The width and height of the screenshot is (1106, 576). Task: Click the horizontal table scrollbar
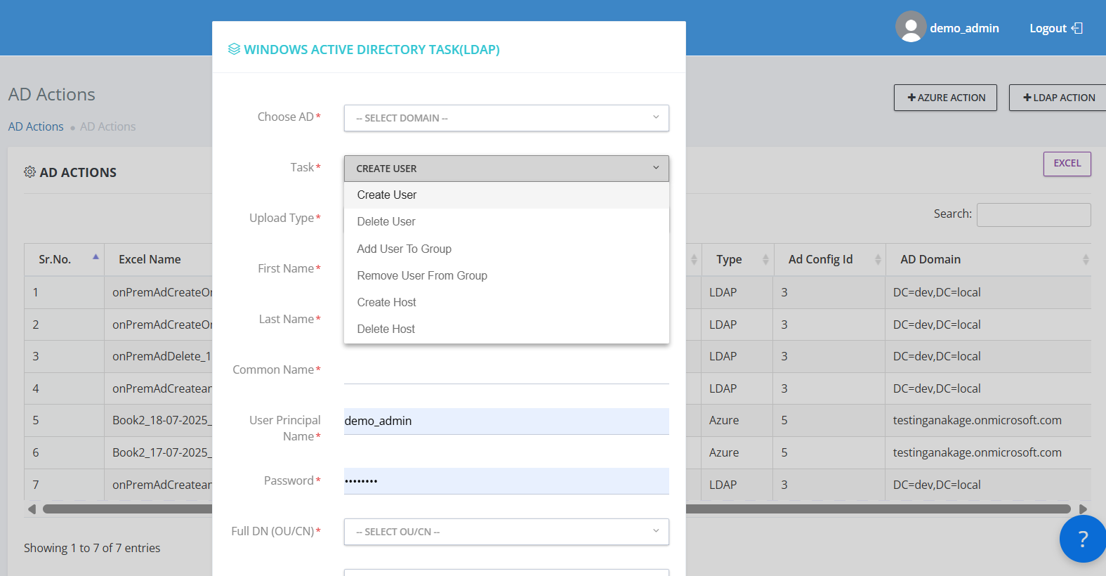click(x=878, y=509)
